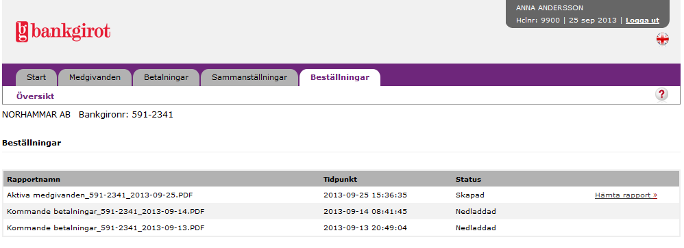Click the Tidpunkt column header

pos(340,179)
